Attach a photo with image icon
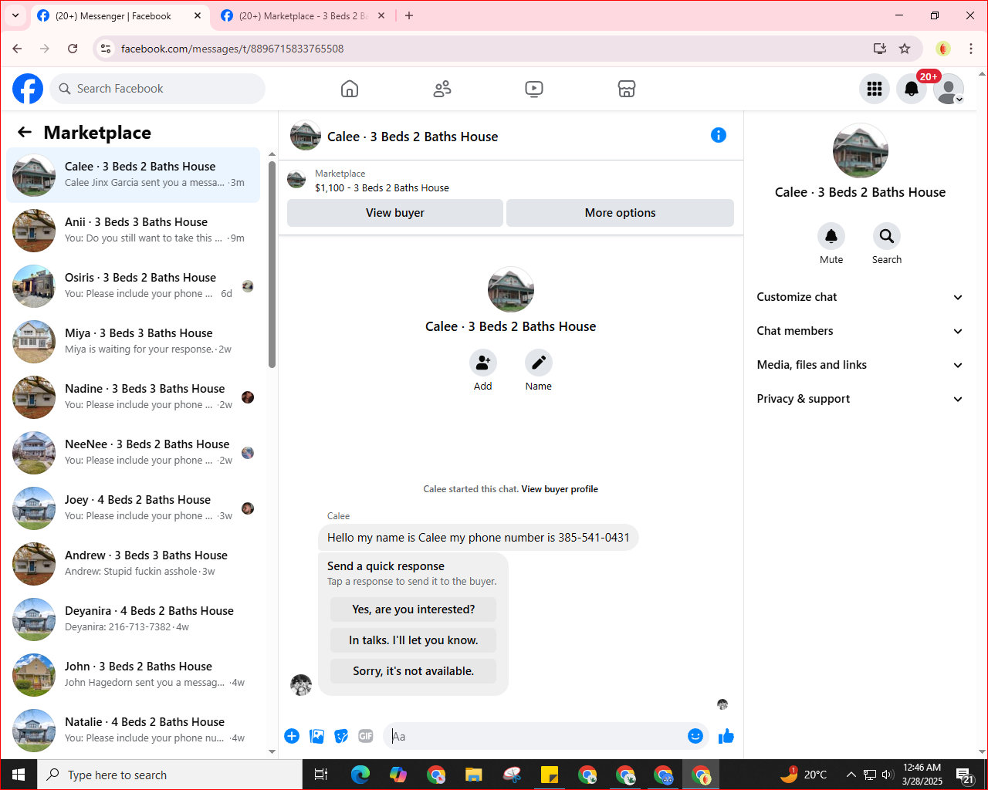 316,736
